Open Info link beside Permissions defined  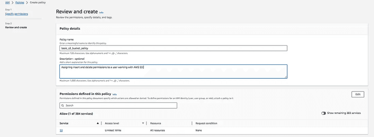115,95
